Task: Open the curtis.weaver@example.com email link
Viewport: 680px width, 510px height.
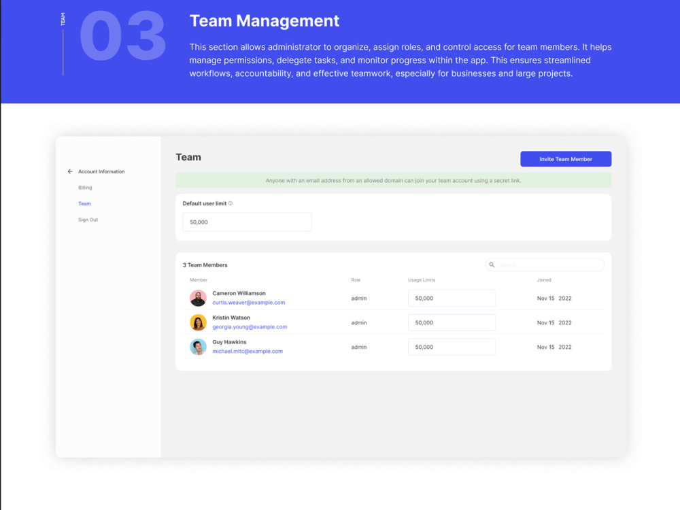Action: 248,303
